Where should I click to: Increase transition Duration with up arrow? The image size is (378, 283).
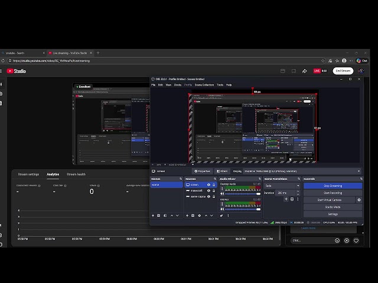tap(298, 192)
